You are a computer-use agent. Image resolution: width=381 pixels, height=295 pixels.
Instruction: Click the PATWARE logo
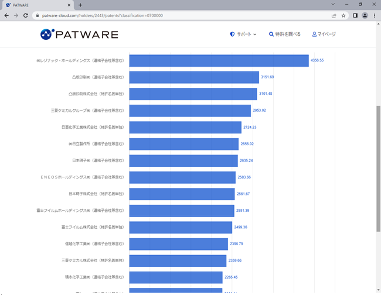pyautogui.click(x=79, y=35)
